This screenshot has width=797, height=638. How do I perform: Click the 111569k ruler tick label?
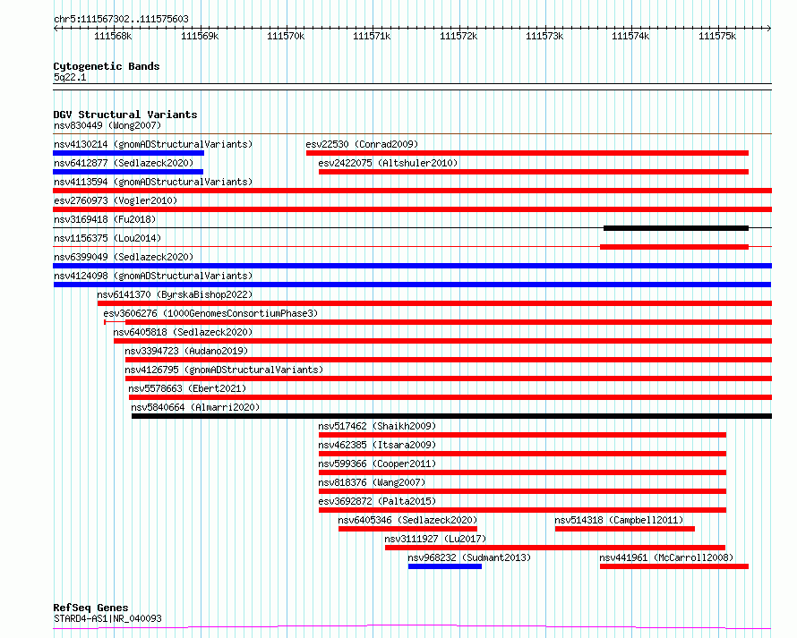[x=200, y=36]
